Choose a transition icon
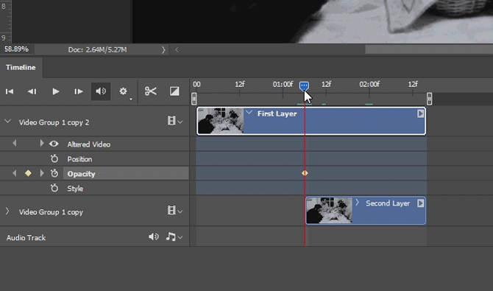This screenshot has height=291, width=493. [174, 91]
